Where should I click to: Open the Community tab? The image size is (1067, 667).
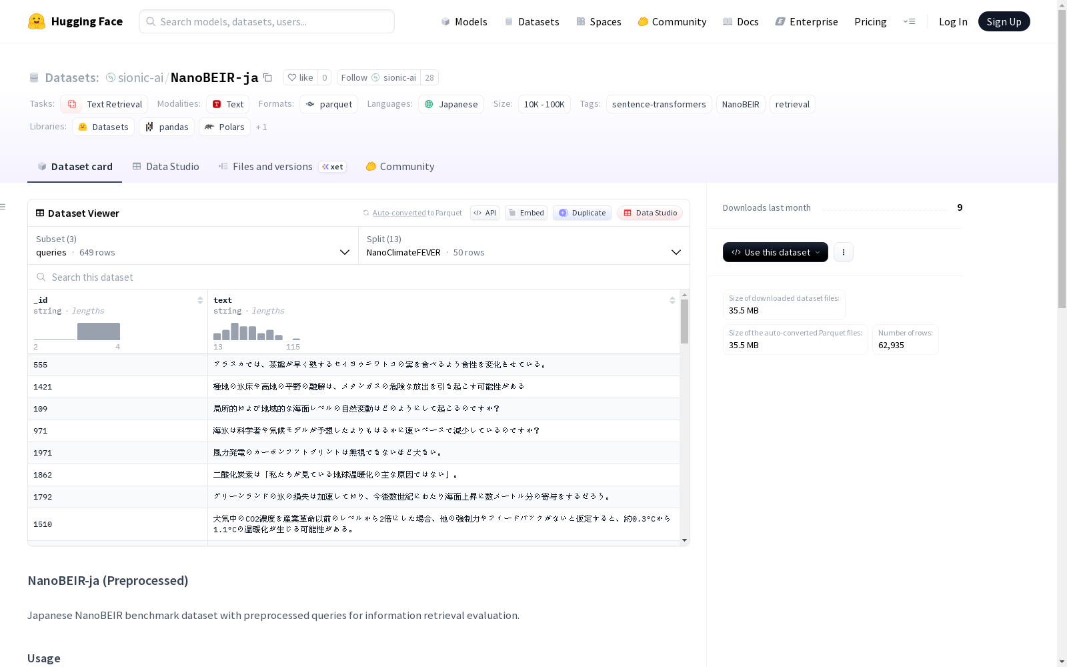[400, 166]
